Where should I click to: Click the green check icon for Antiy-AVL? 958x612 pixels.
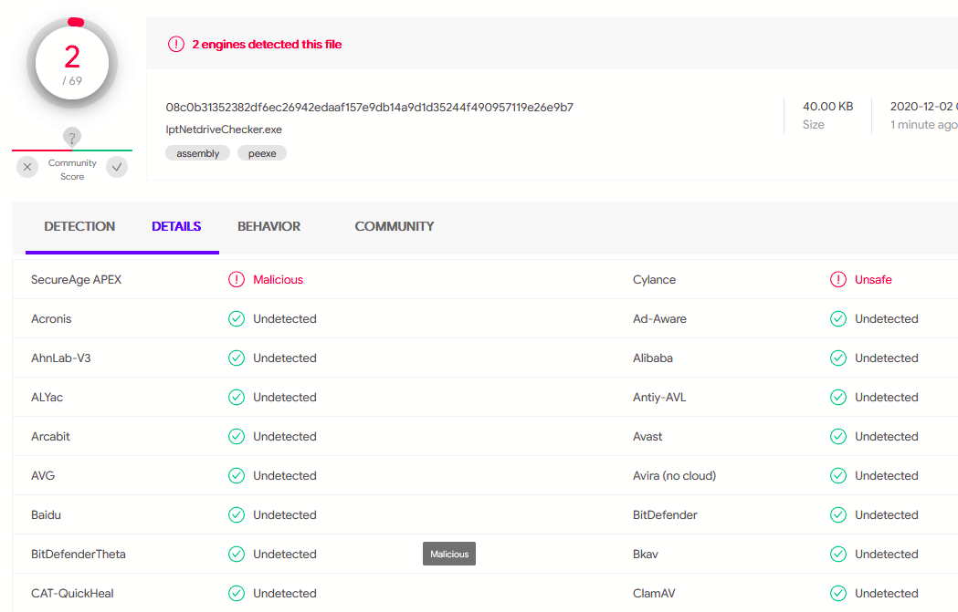(838, 398)
